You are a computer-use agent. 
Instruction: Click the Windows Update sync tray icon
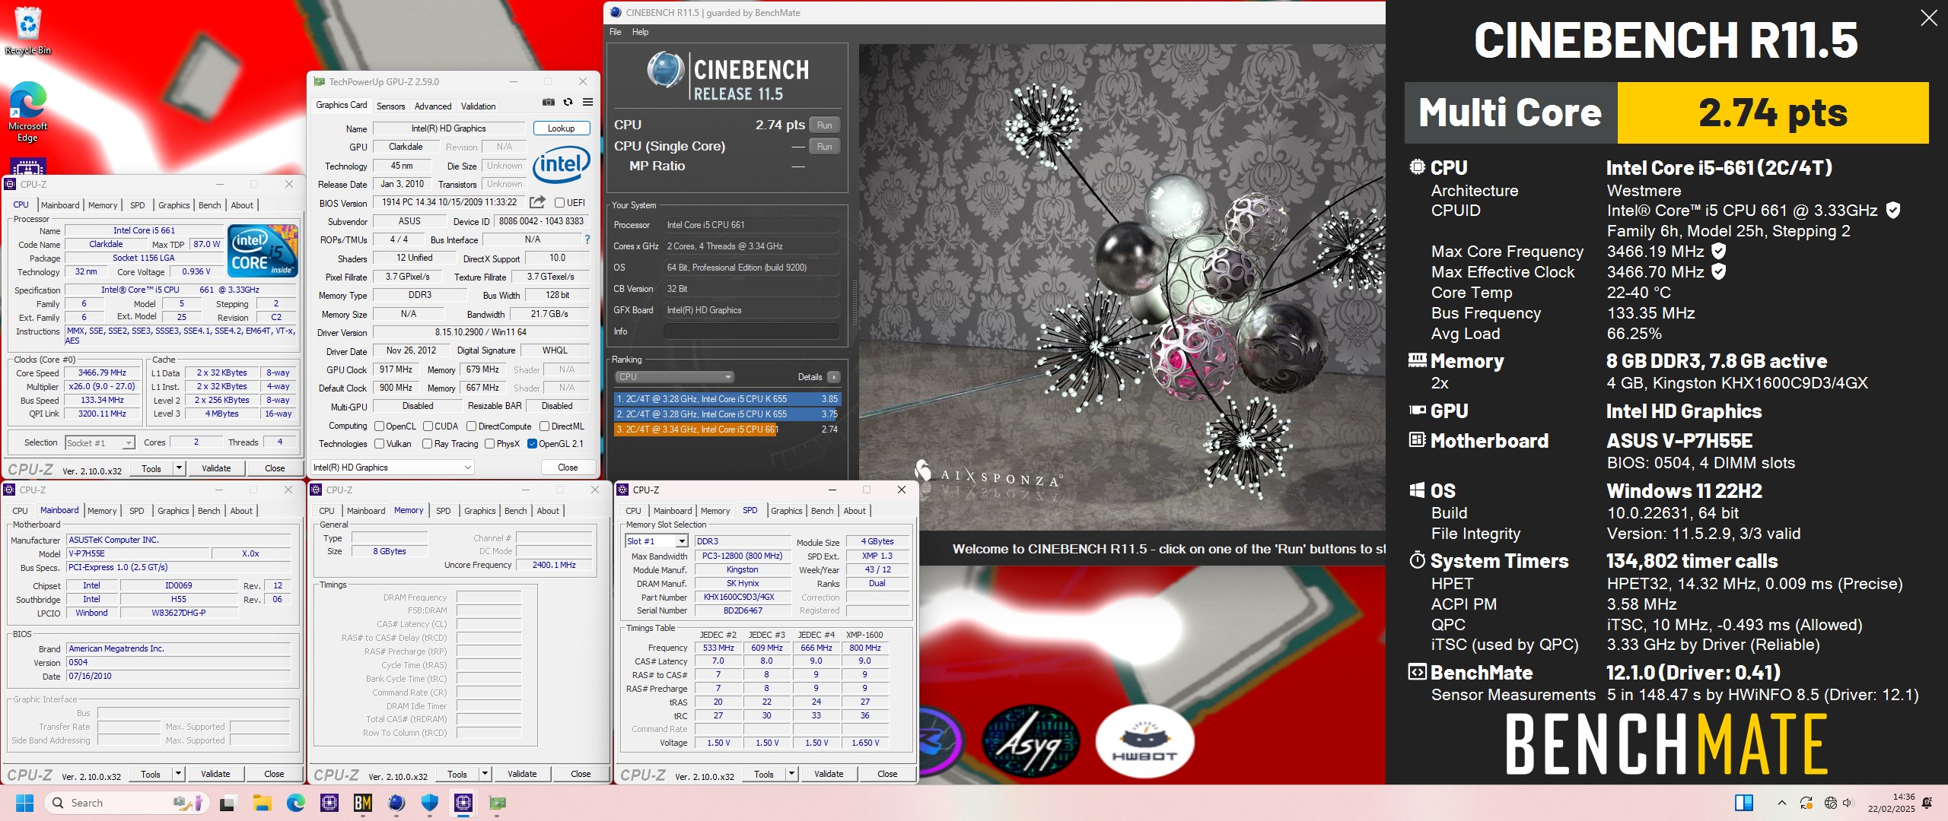[1806, 803]
